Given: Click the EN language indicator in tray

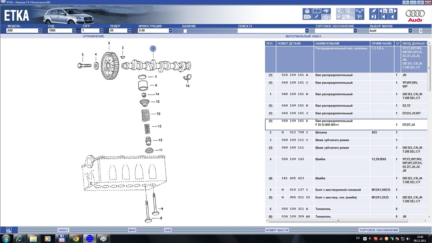Looking at the screenshot, I should 358,238.
